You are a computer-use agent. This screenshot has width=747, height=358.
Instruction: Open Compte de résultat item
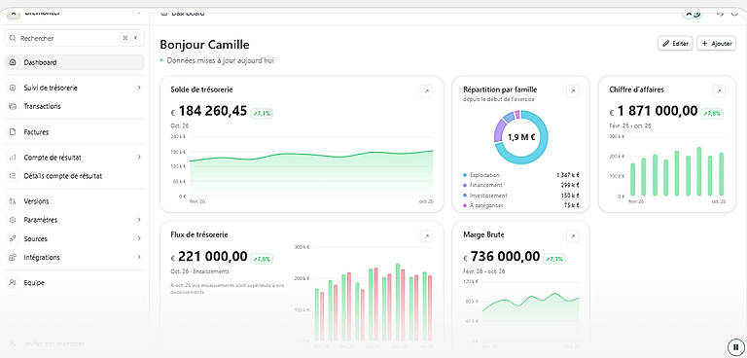point(74,158)
